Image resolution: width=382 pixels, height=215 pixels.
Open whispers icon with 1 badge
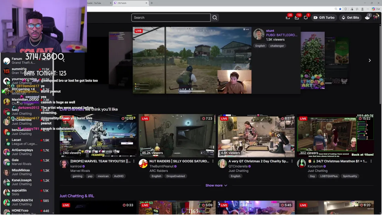click(x=306, y=18)
